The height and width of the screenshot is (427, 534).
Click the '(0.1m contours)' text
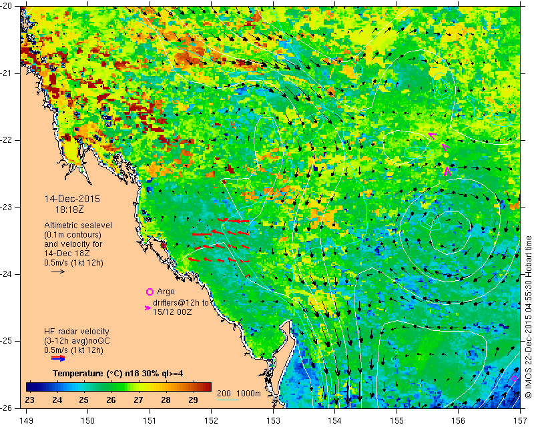pyautogui.click(x=73, y=235)
